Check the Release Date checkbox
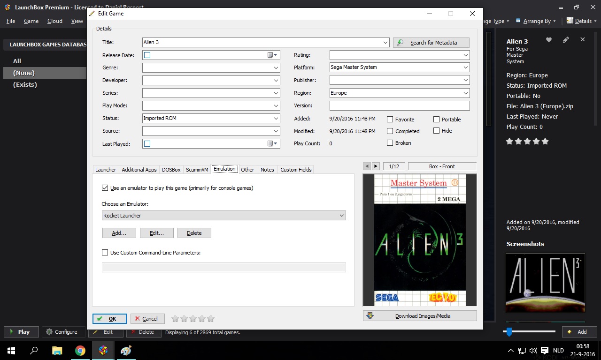 [x=147, y=55]
